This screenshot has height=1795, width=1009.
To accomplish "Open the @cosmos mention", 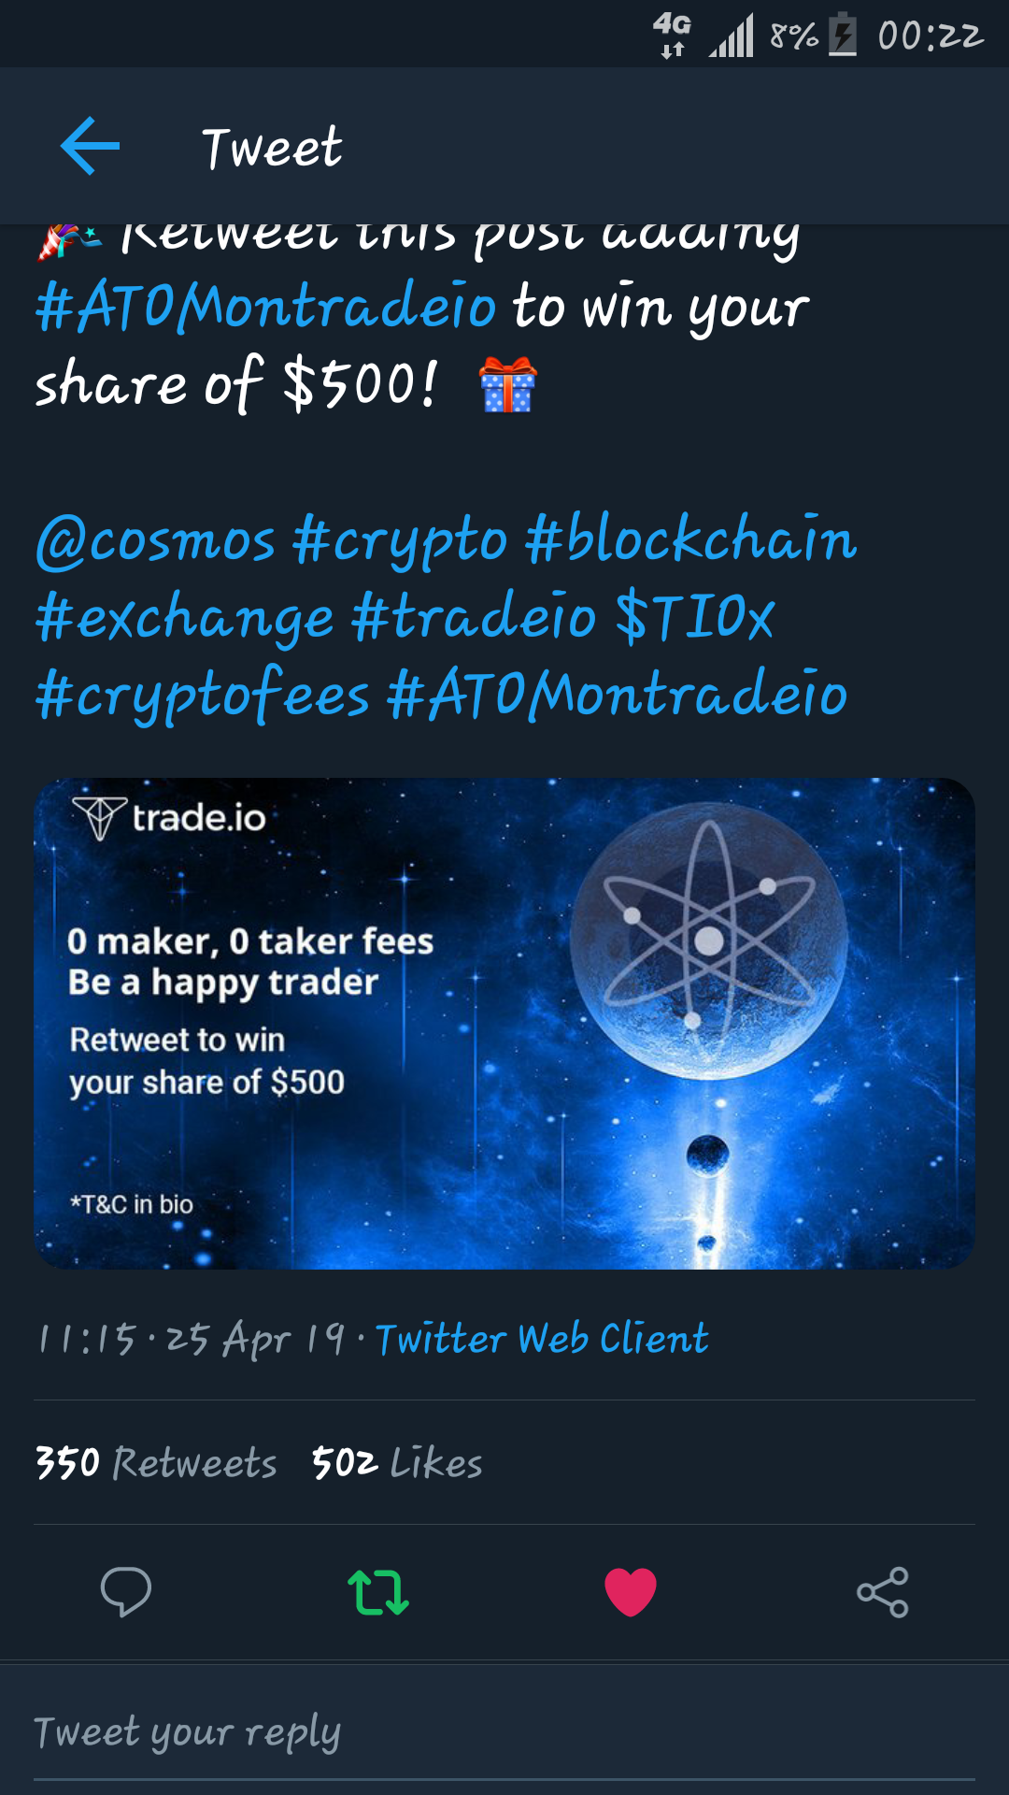I will [x=156, y=542].
